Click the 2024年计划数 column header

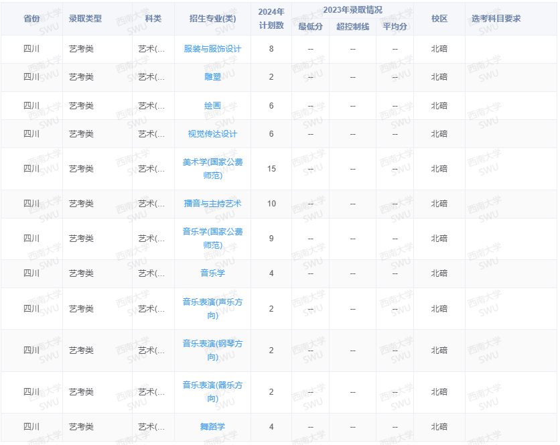click(271, 19)
